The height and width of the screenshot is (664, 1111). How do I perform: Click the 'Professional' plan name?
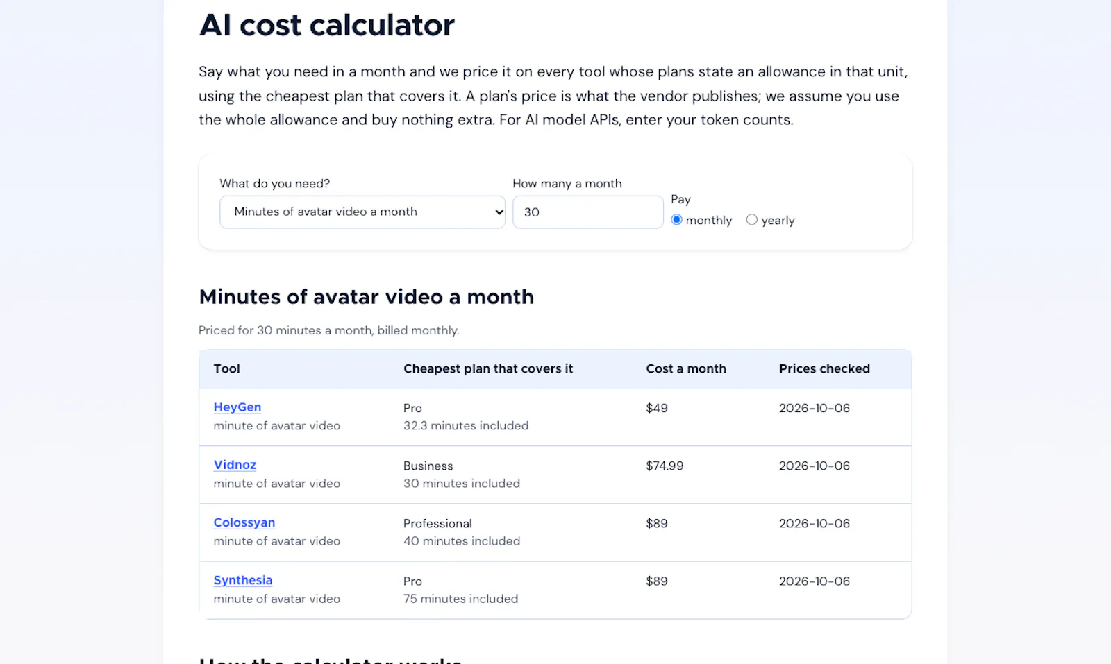point(437,523)
